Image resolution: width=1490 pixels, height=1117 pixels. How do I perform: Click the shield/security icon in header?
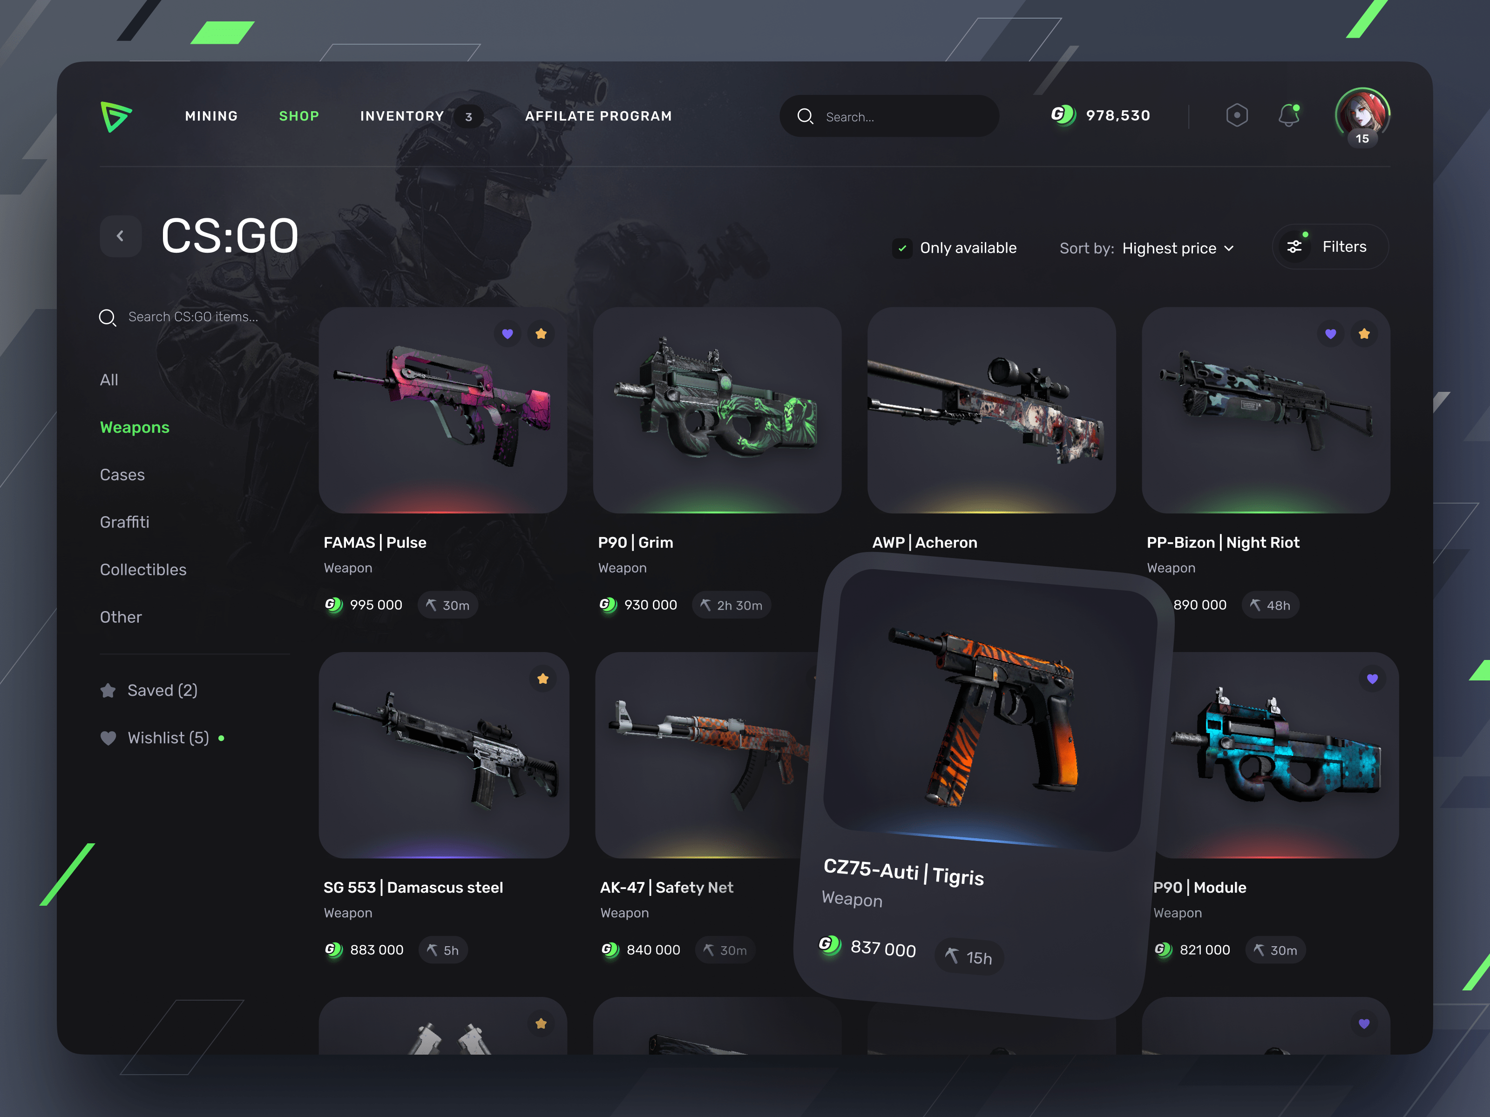click(1238, 116)
